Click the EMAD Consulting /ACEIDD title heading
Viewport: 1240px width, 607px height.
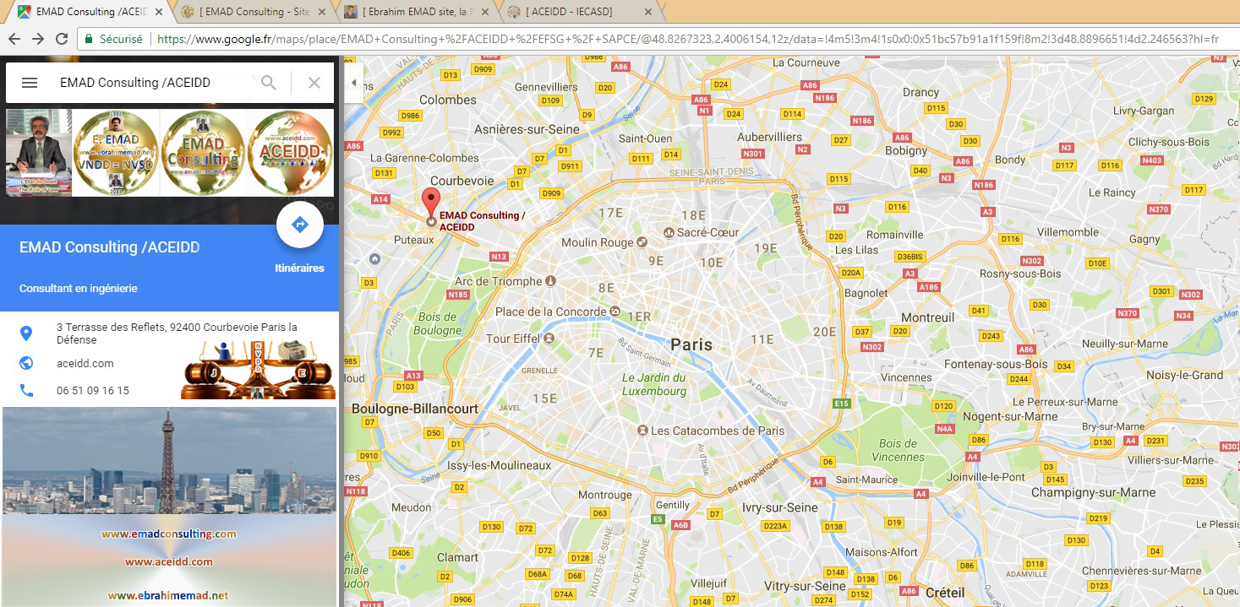[110, 247]
